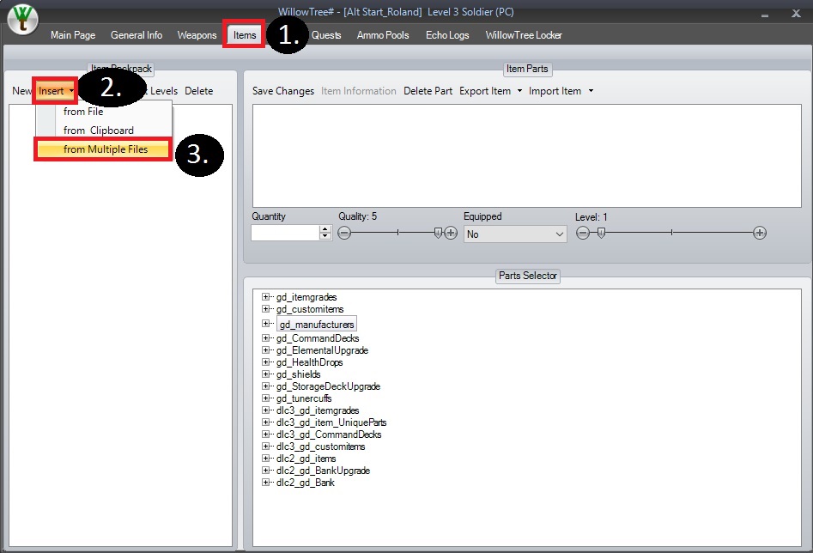
Task: Choose from Multiple Files menu option
Action: pos(105,149)
